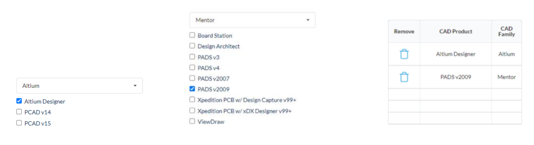Open the Altium dropdown arrow
Image resolution: width=534 pixels, height=145 pixels.
point(135,85)
